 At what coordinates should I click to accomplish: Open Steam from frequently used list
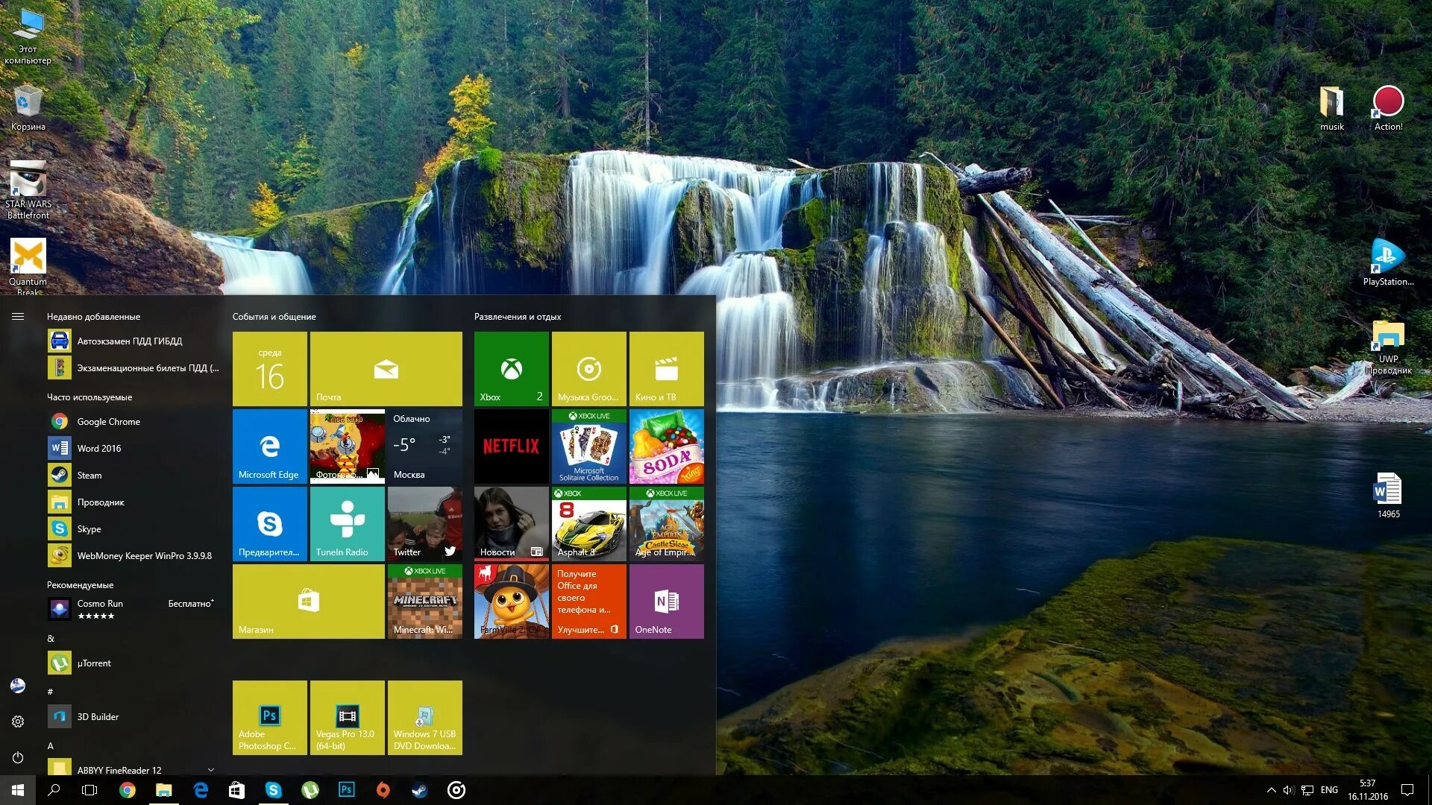tap(89, 475)
